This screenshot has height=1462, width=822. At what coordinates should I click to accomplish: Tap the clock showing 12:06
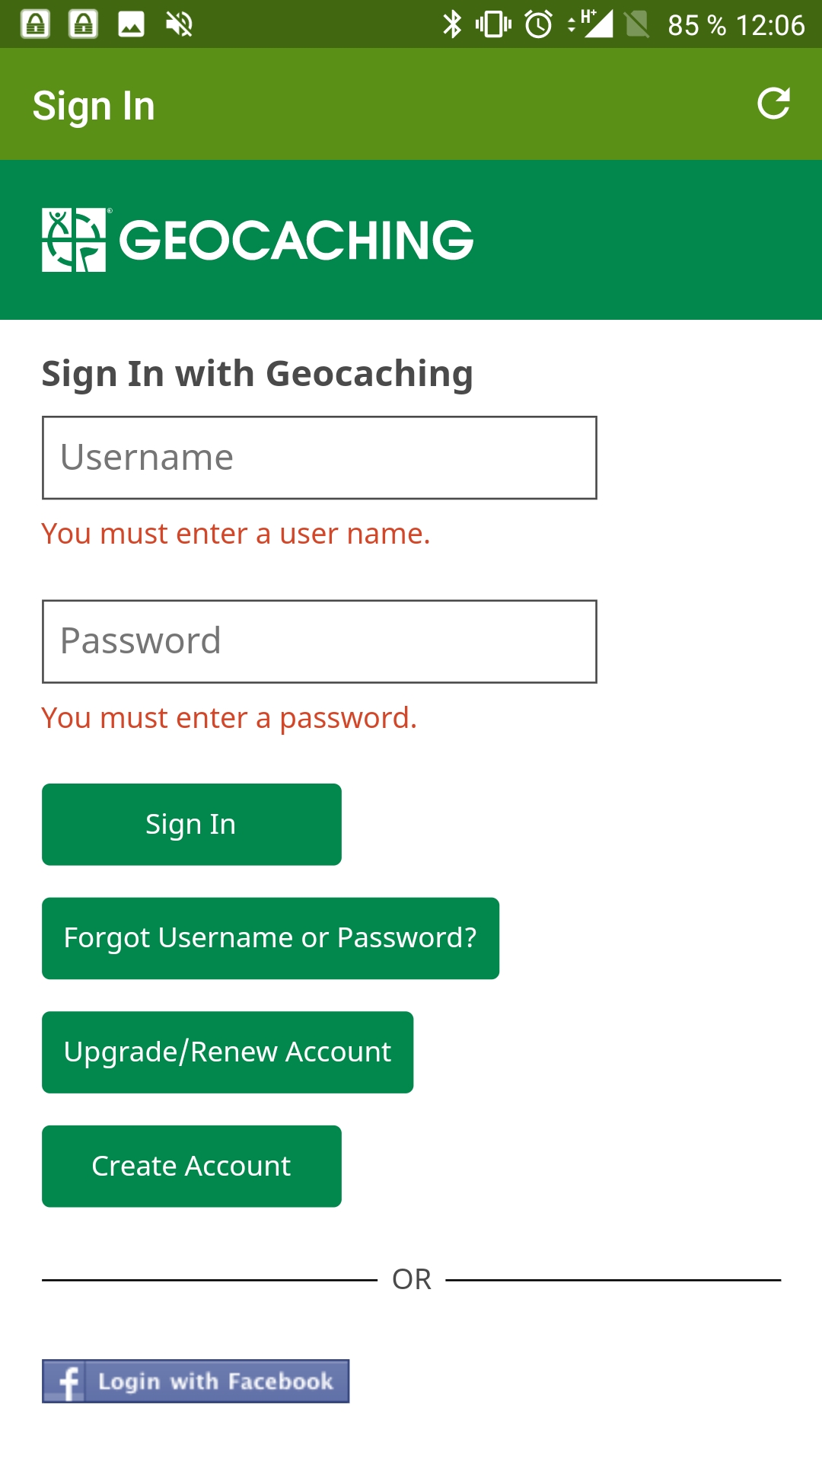click(x=770, y=25)
